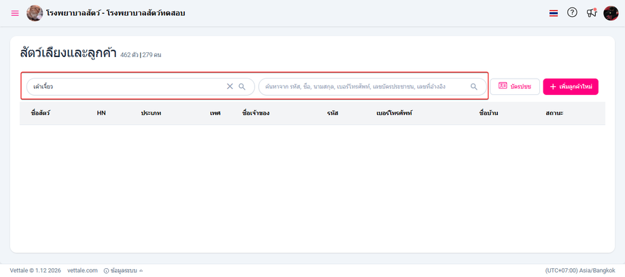The image size is (625, 277).
Task: Sort by ชื่อบ้าน column header
Action: (488, 113)
